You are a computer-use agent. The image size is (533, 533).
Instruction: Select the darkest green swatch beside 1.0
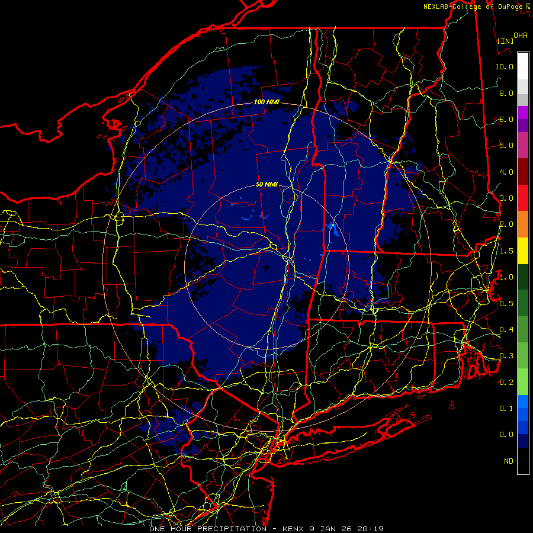point(523,277)
